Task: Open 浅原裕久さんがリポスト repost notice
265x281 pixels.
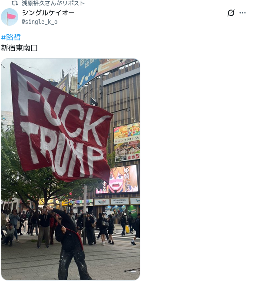Action: pos(53,3)
